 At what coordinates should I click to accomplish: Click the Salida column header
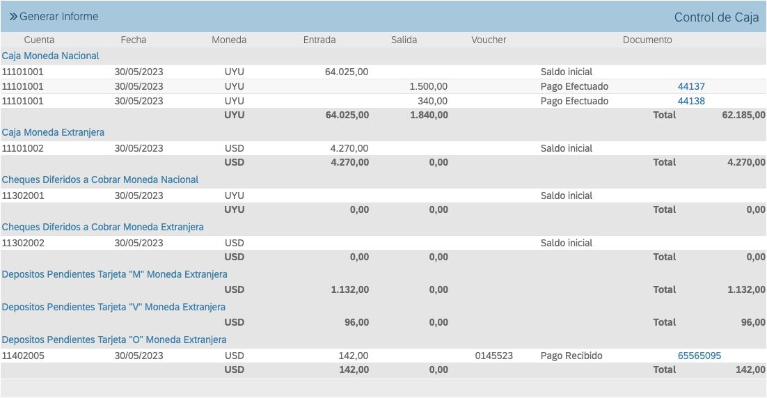404,40
